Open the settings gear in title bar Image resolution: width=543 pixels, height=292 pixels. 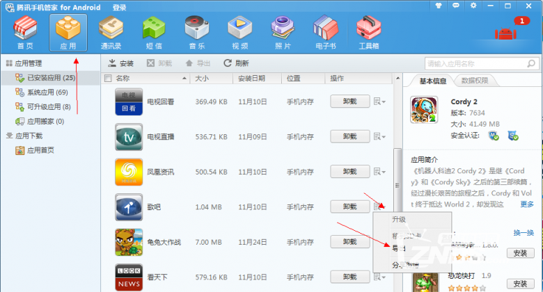point(473,6)
